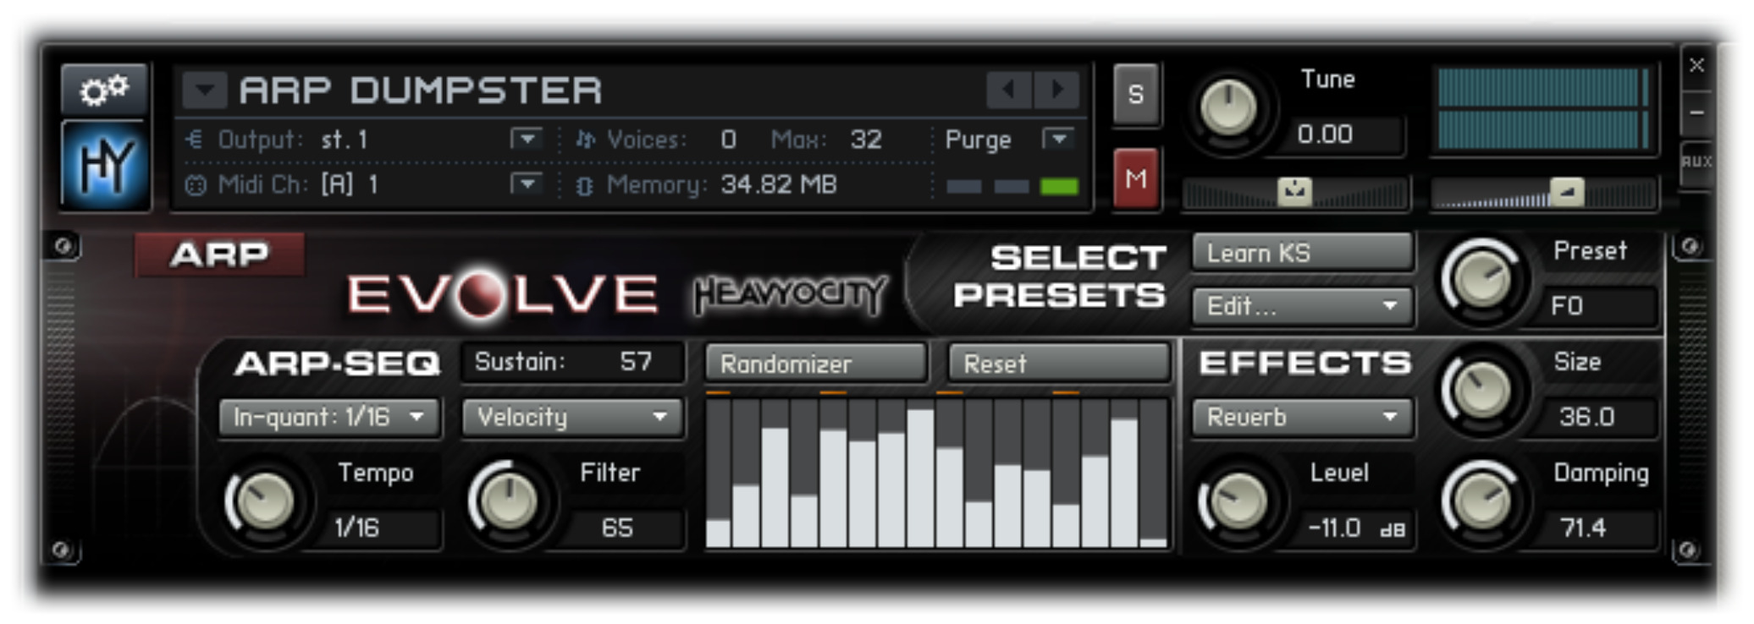Go to next instrument with right arrow
The height and width of the screenshot is (624, 1754).
(1056, 90)
